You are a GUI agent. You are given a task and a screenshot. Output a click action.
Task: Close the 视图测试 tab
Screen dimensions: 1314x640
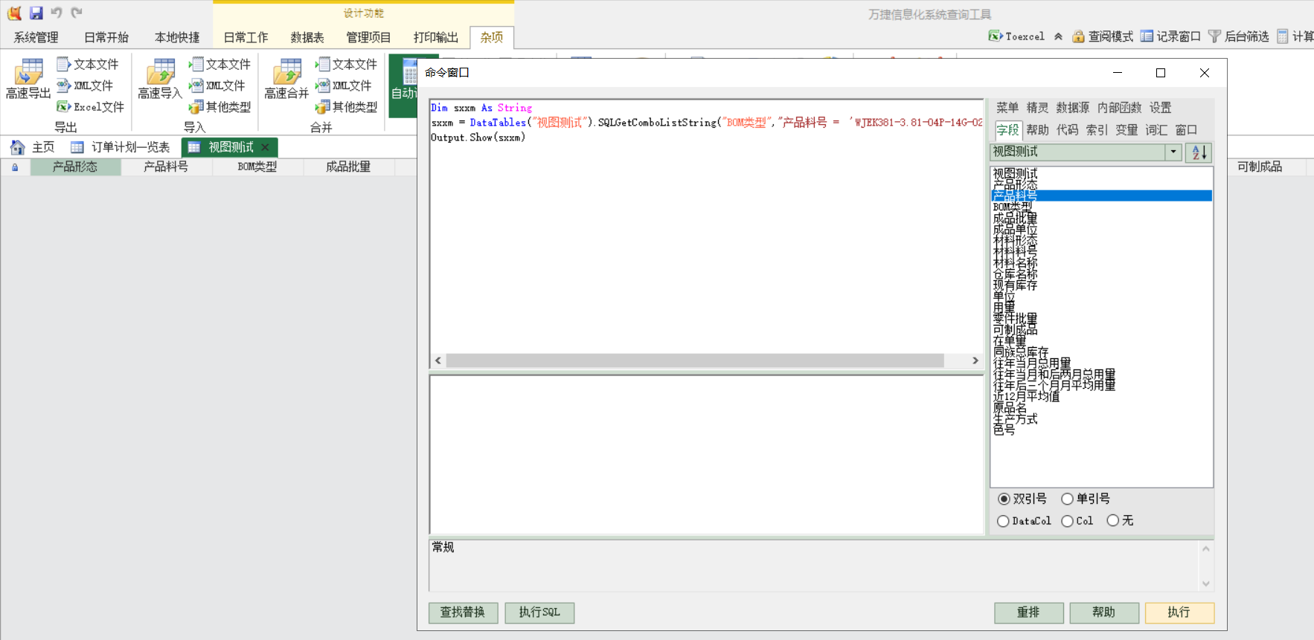(265, 147)
